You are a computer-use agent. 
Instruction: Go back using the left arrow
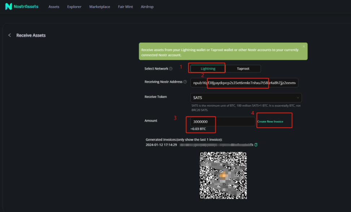tap(9, 35)
